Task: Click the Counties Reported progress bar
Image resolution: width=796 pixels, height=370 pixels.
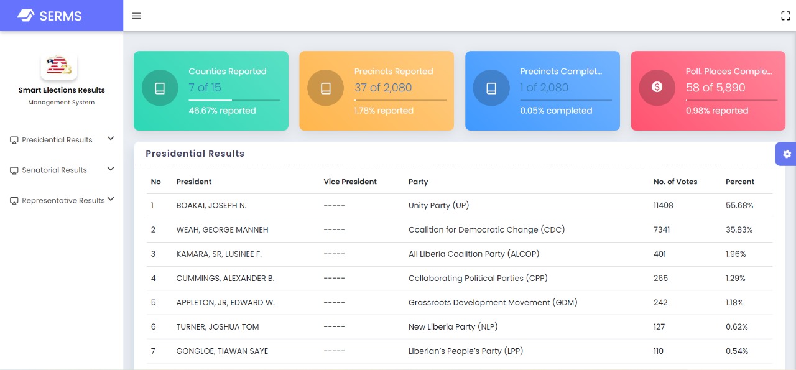Action: pyautogui.click(x=234, y=99)
